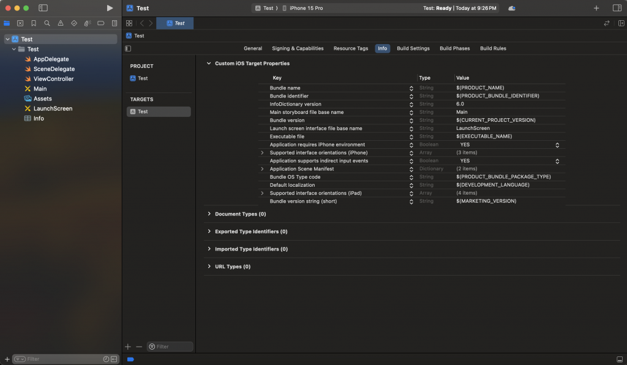Open the Main storyboard file
Image resolution: width=627 pixels, height=365 pixels.
click(x=40, y=89)
